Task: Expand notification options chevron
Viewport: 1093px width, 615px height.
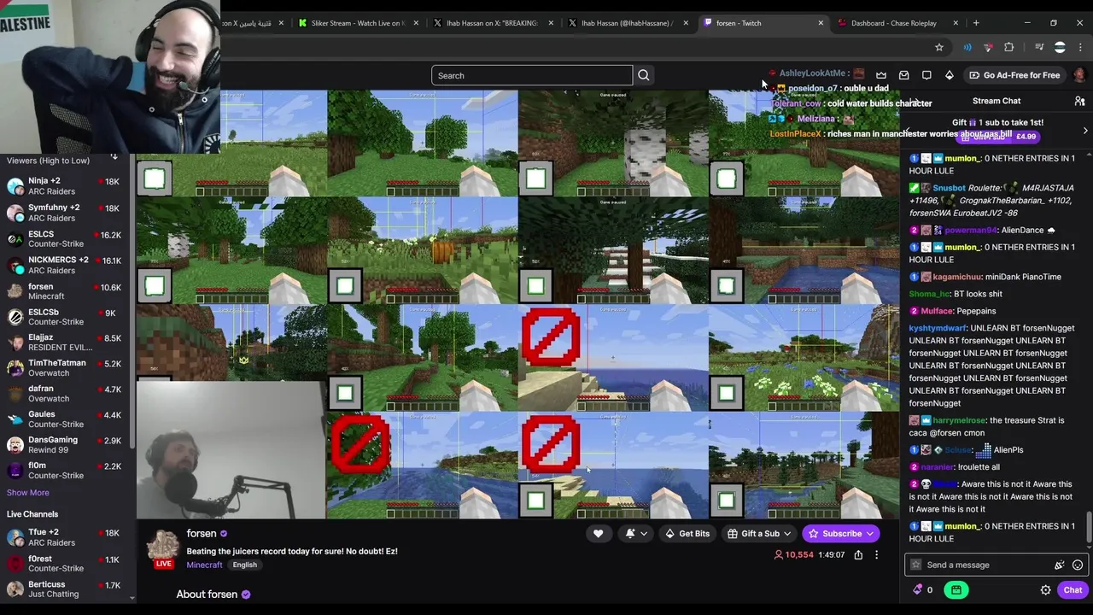Action: pyautogui.click(x=644, y=534)
